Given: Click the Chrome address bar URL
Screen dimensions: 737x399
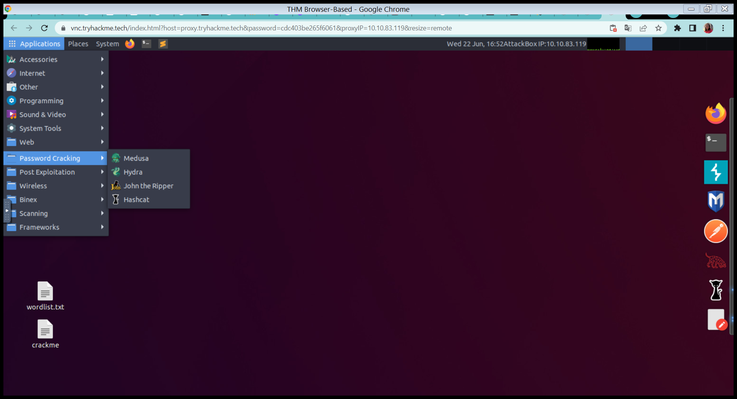Looking at the screenshot, I should click(261, 28).
